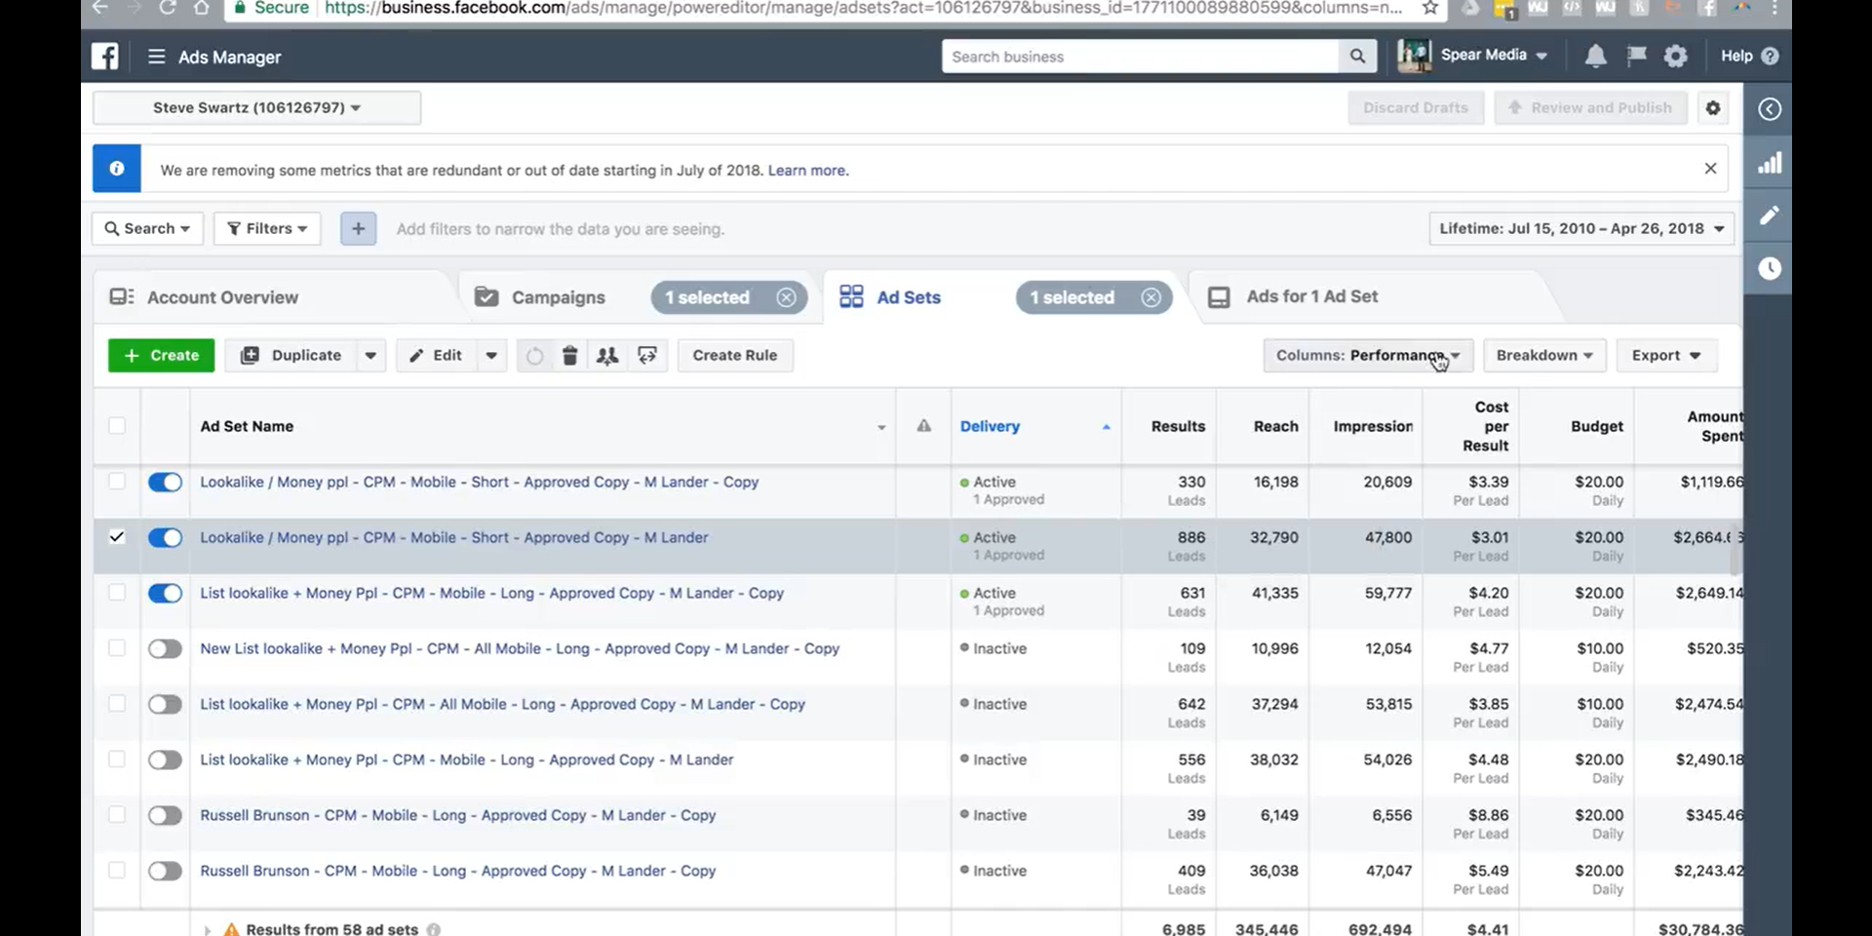Open the Steve Swartz account dropdown
This screenshot has height=936, width=1872.
coord(256,107)
